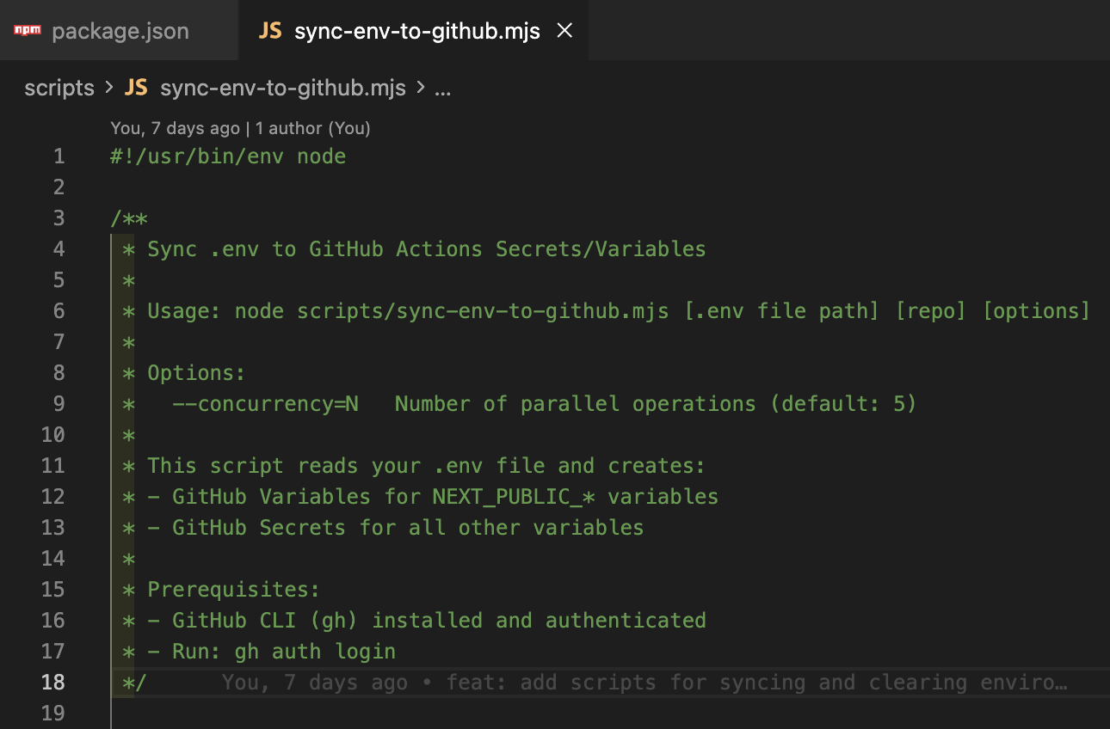Place cursor in the shebang line text

[227, 156]
